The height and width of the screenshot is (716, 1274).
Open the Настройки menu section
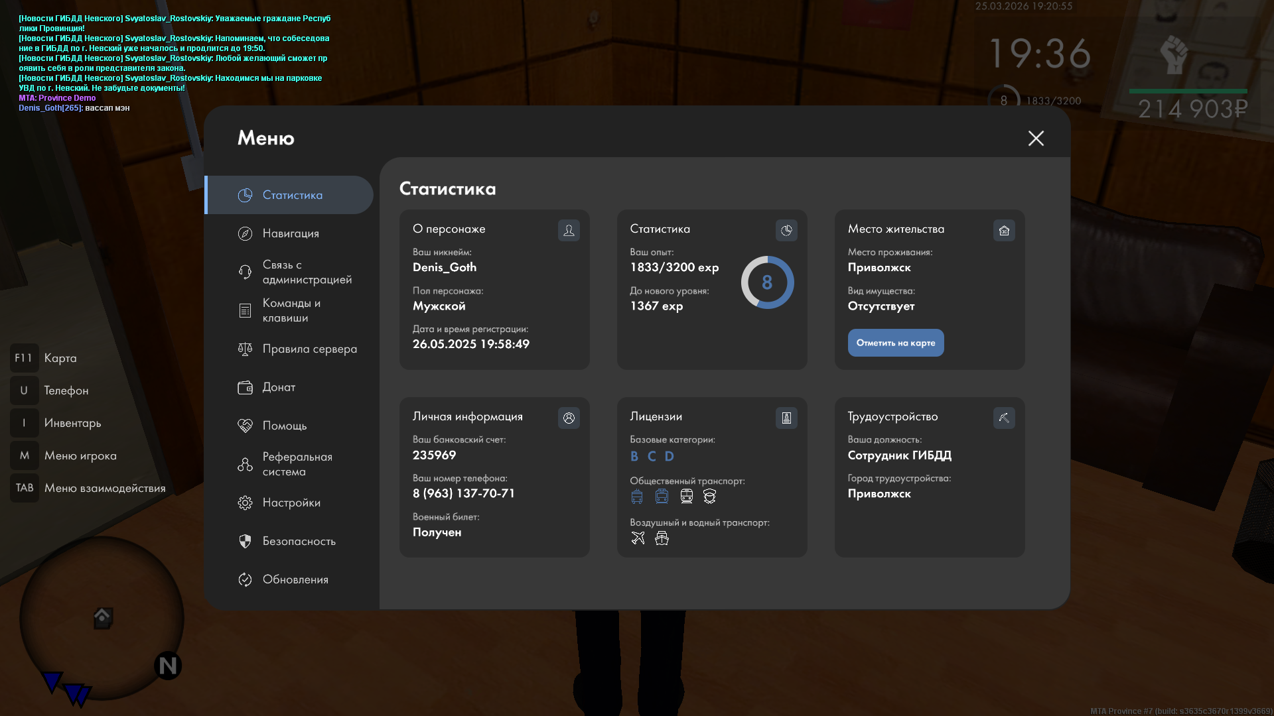tap(291, 503)
